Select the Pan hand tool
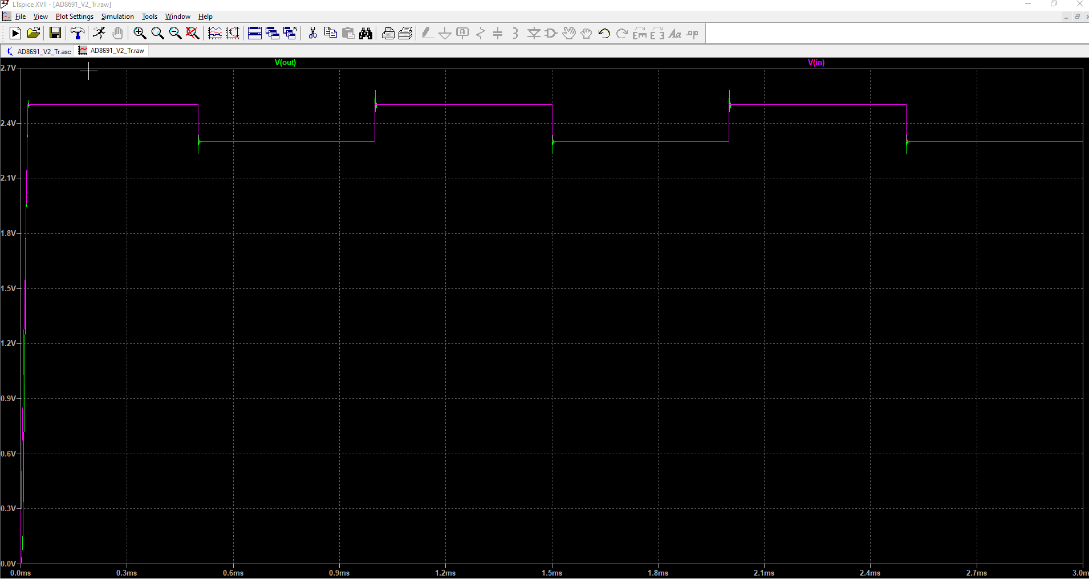The width and height of the screenshot is (1089, 579). click(117, 33)
